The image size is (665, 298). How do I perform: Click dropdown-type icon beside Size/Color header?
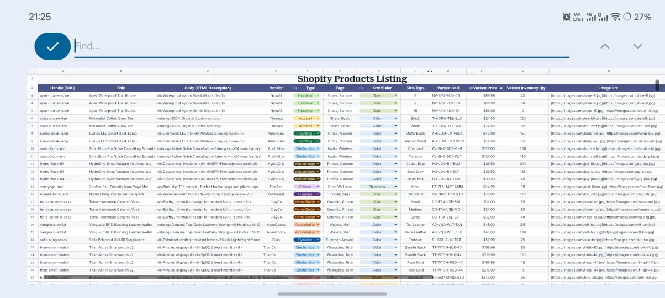click(361, 88)
